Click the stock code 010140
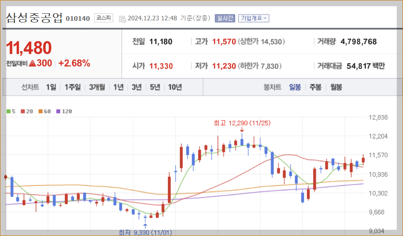The width and height of the screenshot is (403, 236). (78, 18)
